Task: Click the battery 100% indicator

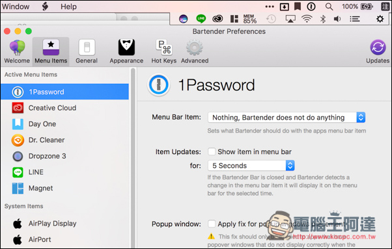Action: (x=357, y=7)
